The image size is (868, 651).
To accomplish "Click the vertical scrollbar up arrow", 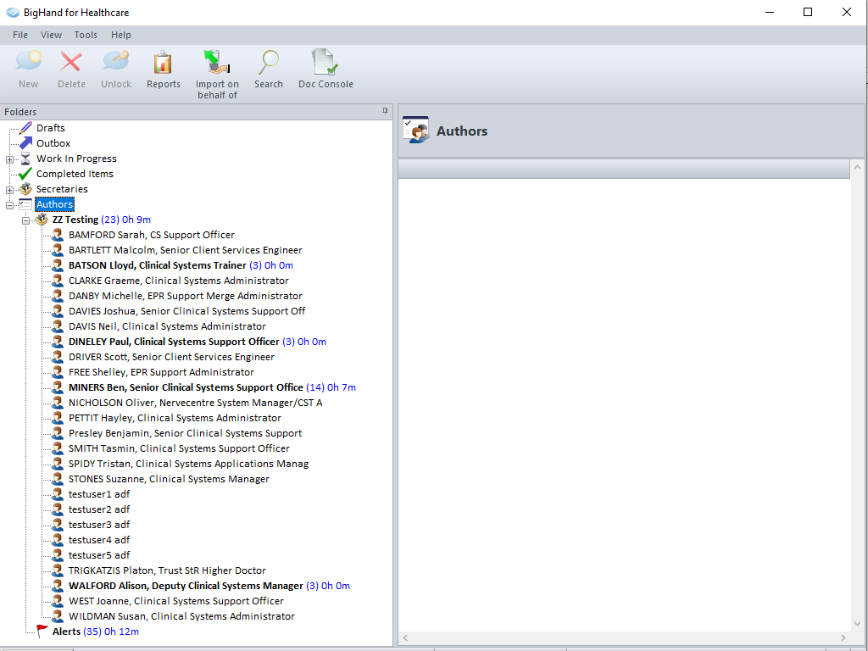I will coord(858,167).
